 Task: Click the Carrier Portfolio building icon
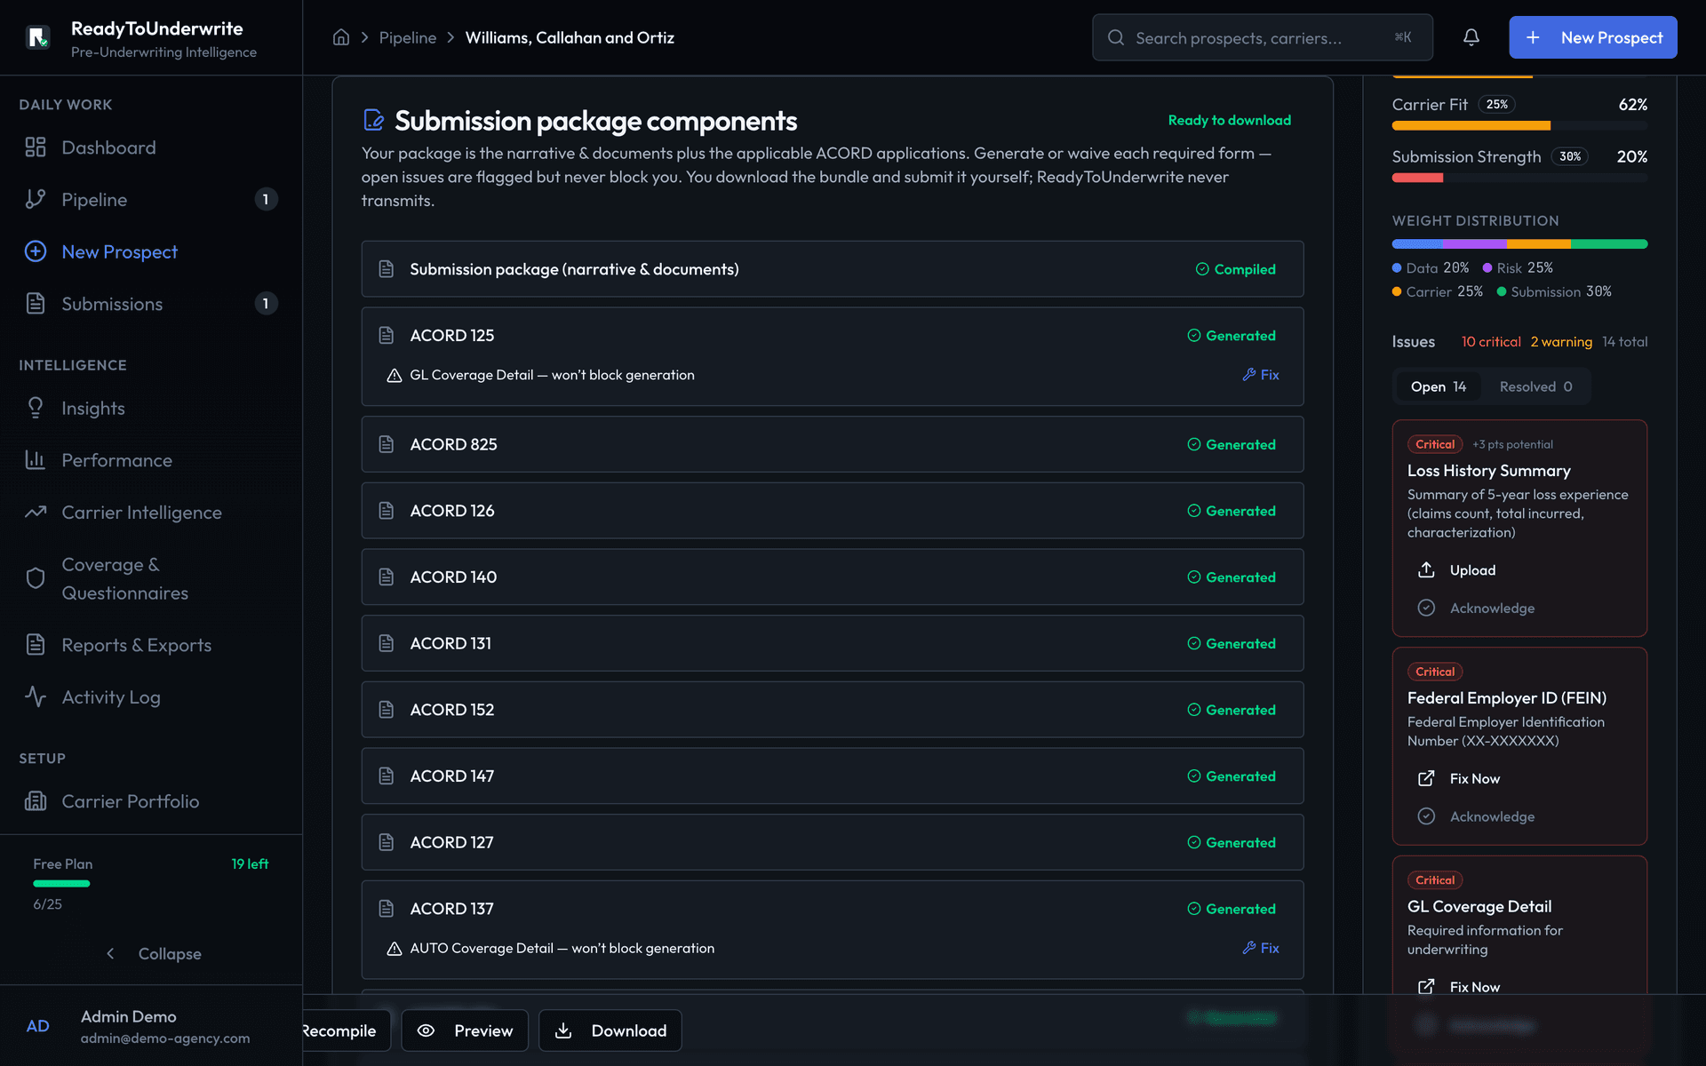pos(36,801)
